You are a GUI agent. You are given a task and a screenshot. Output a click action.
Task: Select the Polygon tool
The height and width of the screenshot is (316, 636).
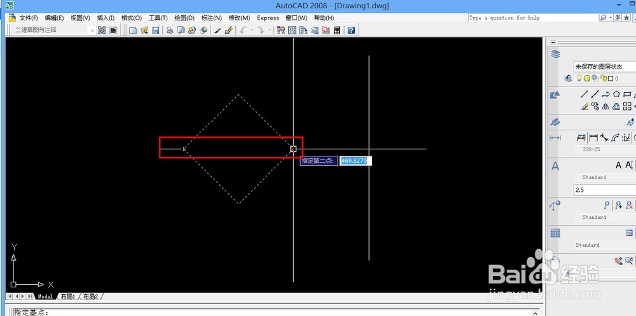tap(616, 95)
